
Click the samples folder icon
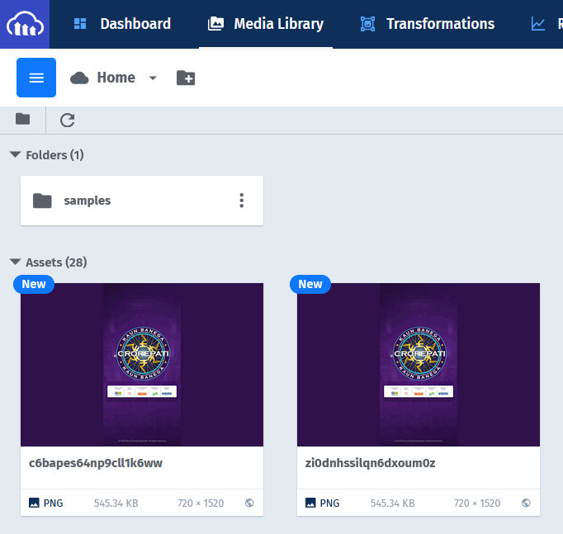click(42, 201)
